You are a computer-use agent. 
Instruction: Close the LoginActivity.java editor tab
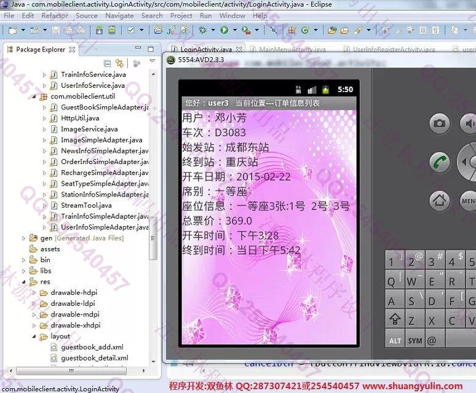239,49
